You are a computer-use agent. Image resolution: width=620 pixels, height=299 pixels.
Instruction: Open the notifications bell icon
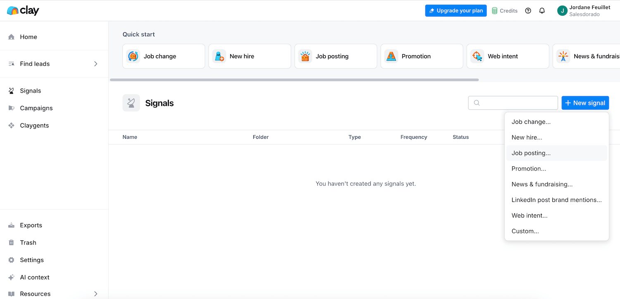tap(542, 11)
